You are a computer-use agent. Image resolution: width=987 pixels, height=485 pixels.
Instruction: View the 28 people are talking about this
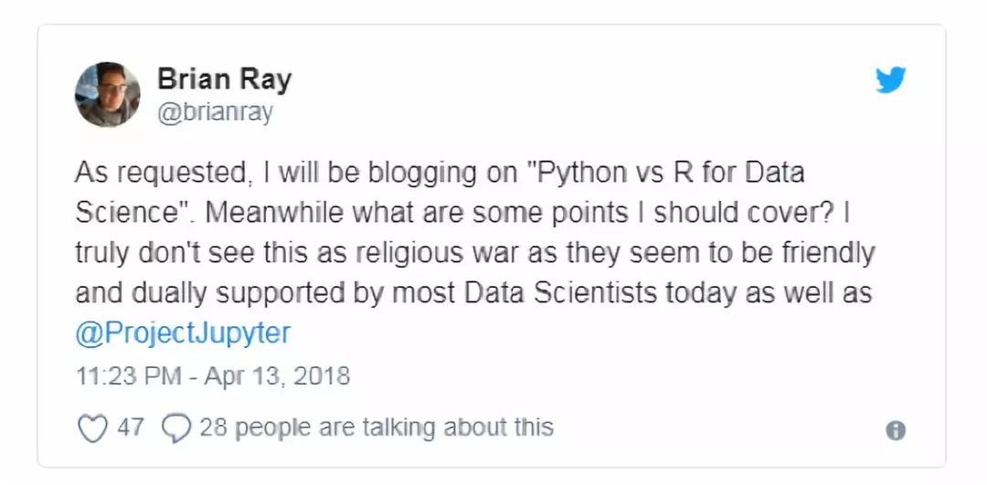point(377,427)
